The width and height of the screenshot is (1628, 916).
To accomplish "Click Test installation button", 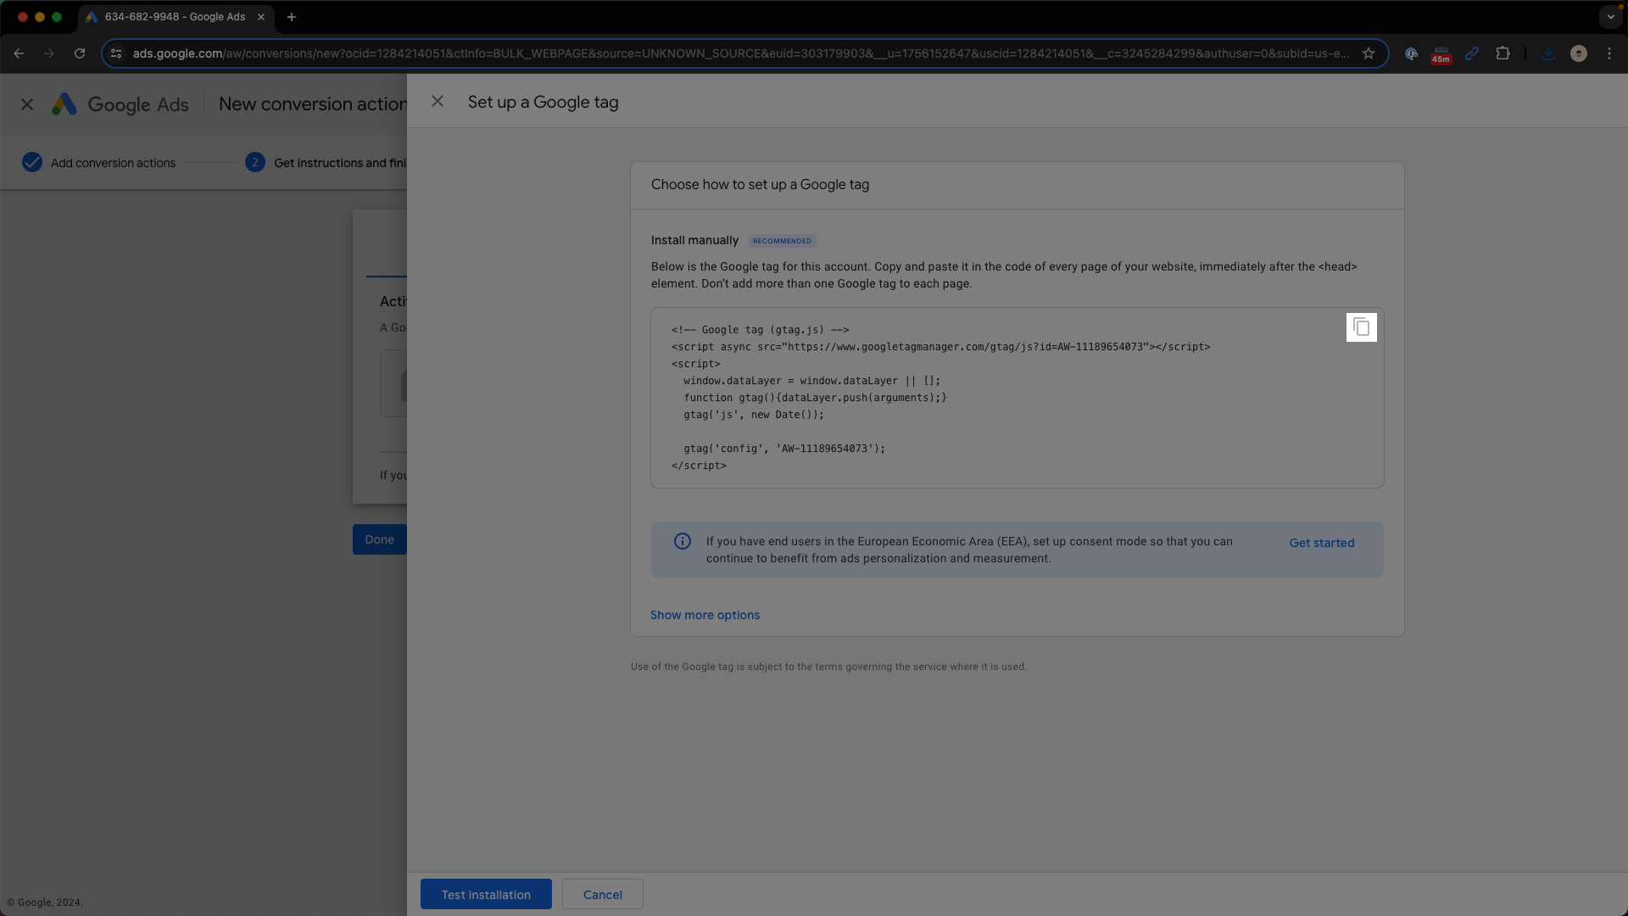I will pos(486,894).
